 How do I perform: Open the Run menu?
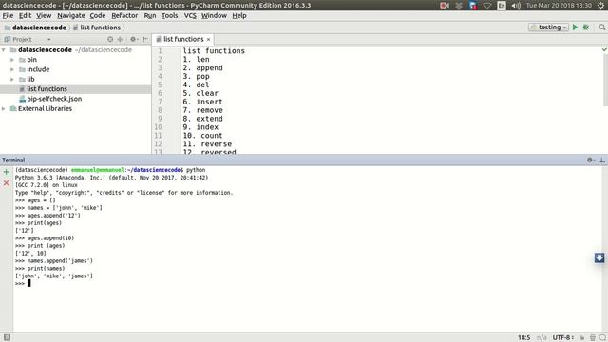click(150, 15)
